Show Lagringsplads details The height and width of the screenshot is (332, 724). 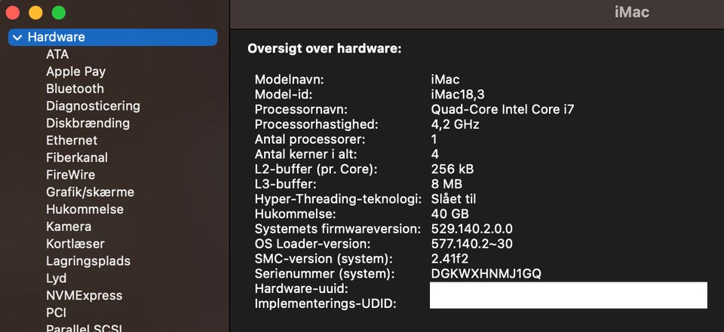[88, 261]
